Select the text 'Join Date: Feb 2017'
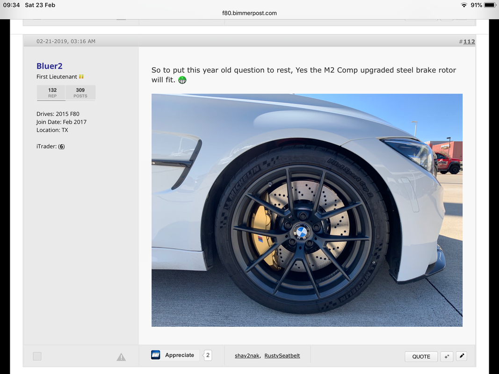 tap(61, 122)
